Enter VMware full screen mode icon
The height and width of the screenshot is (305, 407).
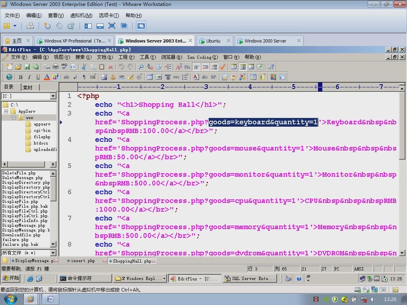pos(112,26)
